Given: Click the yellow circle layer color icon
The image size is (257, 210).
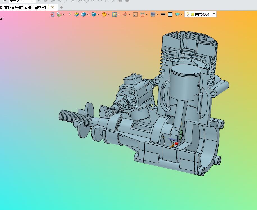Looking at the screenshot, I should (193, 14).
